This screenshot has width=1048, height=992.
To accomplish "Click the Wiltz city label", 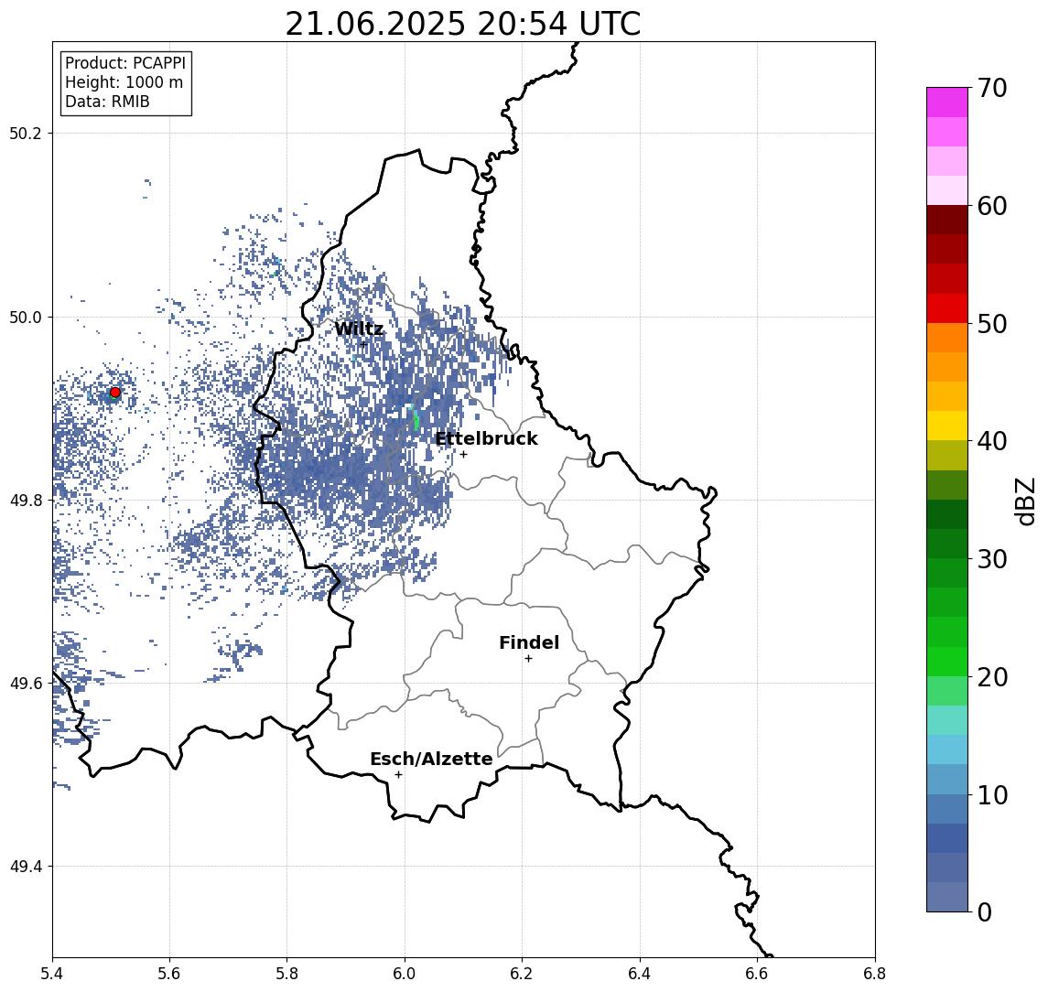I will tap(359, 329).
